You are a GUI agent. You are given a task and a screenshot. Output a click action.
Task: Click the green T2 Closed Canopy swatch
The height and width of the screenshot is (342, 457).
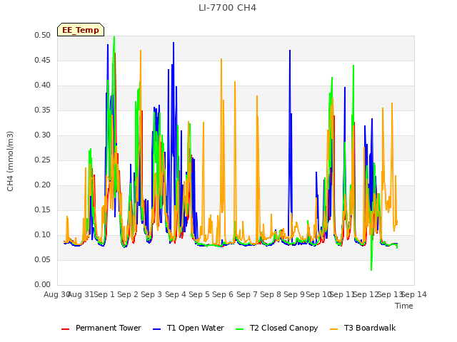[239, 329]
